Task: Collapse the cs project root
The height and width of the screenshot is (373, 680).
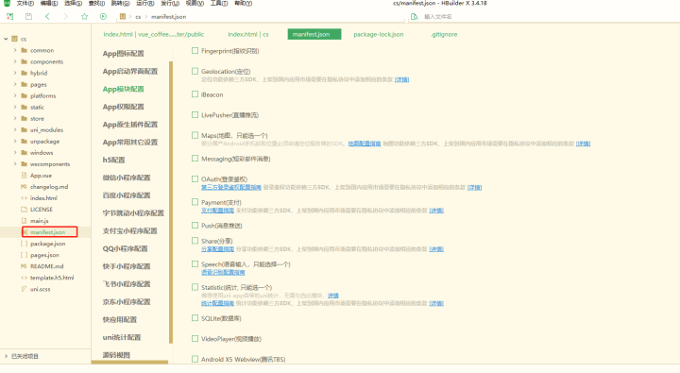Action: click(x=6, y=39)
